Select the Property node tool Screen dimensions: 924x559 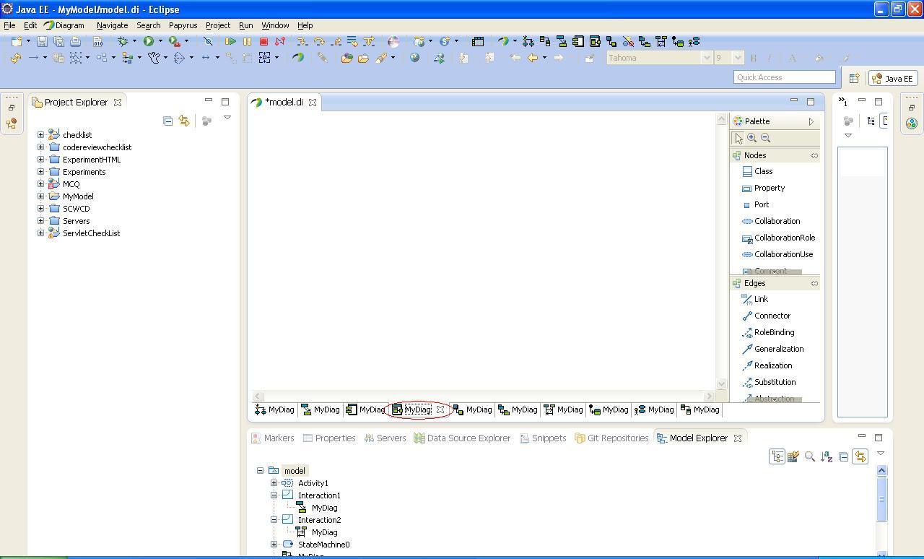pos(763,188)
